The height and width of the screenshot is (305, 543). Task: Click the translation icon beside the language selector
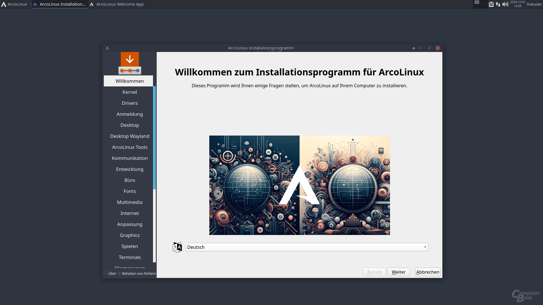click(177, 247)
